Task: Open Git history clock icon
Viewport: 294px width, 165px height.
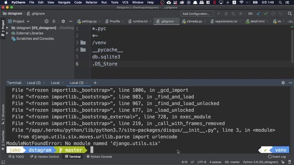Action: coord(273,14)
